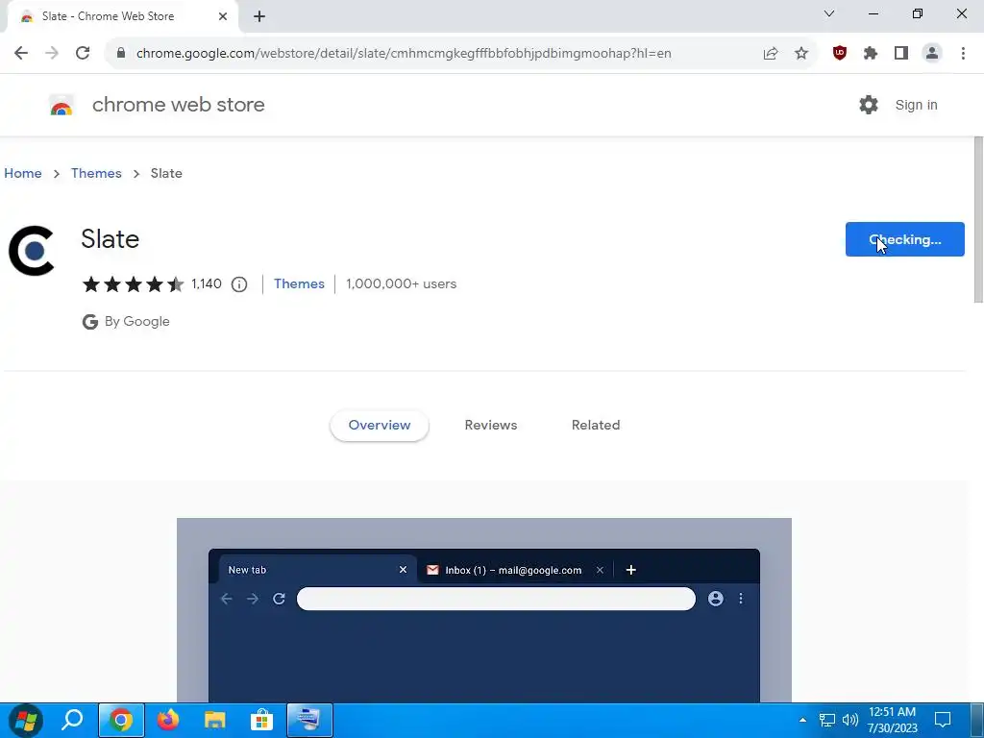Open the tab search dropdown arrow
Viewport: 984px width, 738px height.
pos(829,13)
